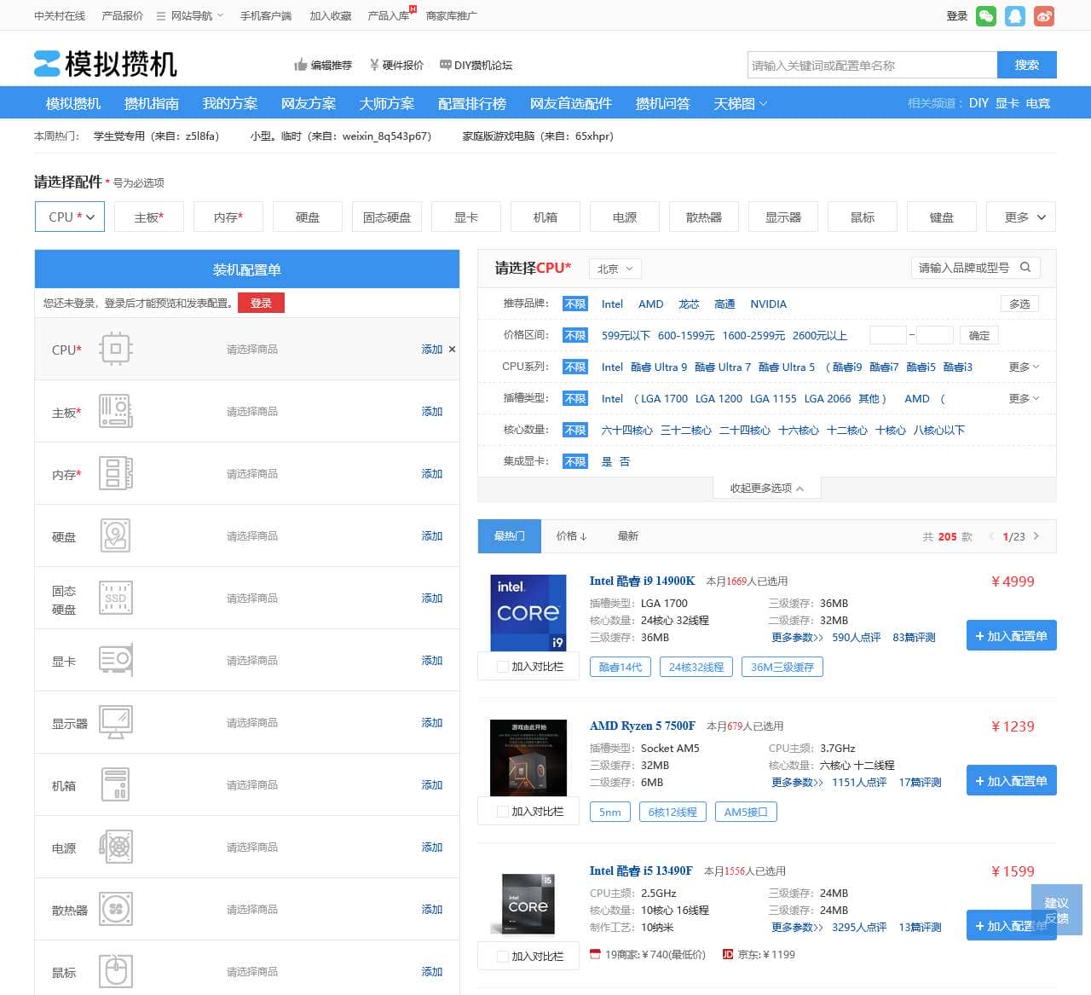Open 配置排行榜 in nav bar
Image resolution: width=1091 pixels, height=995 pixels.
472,103
